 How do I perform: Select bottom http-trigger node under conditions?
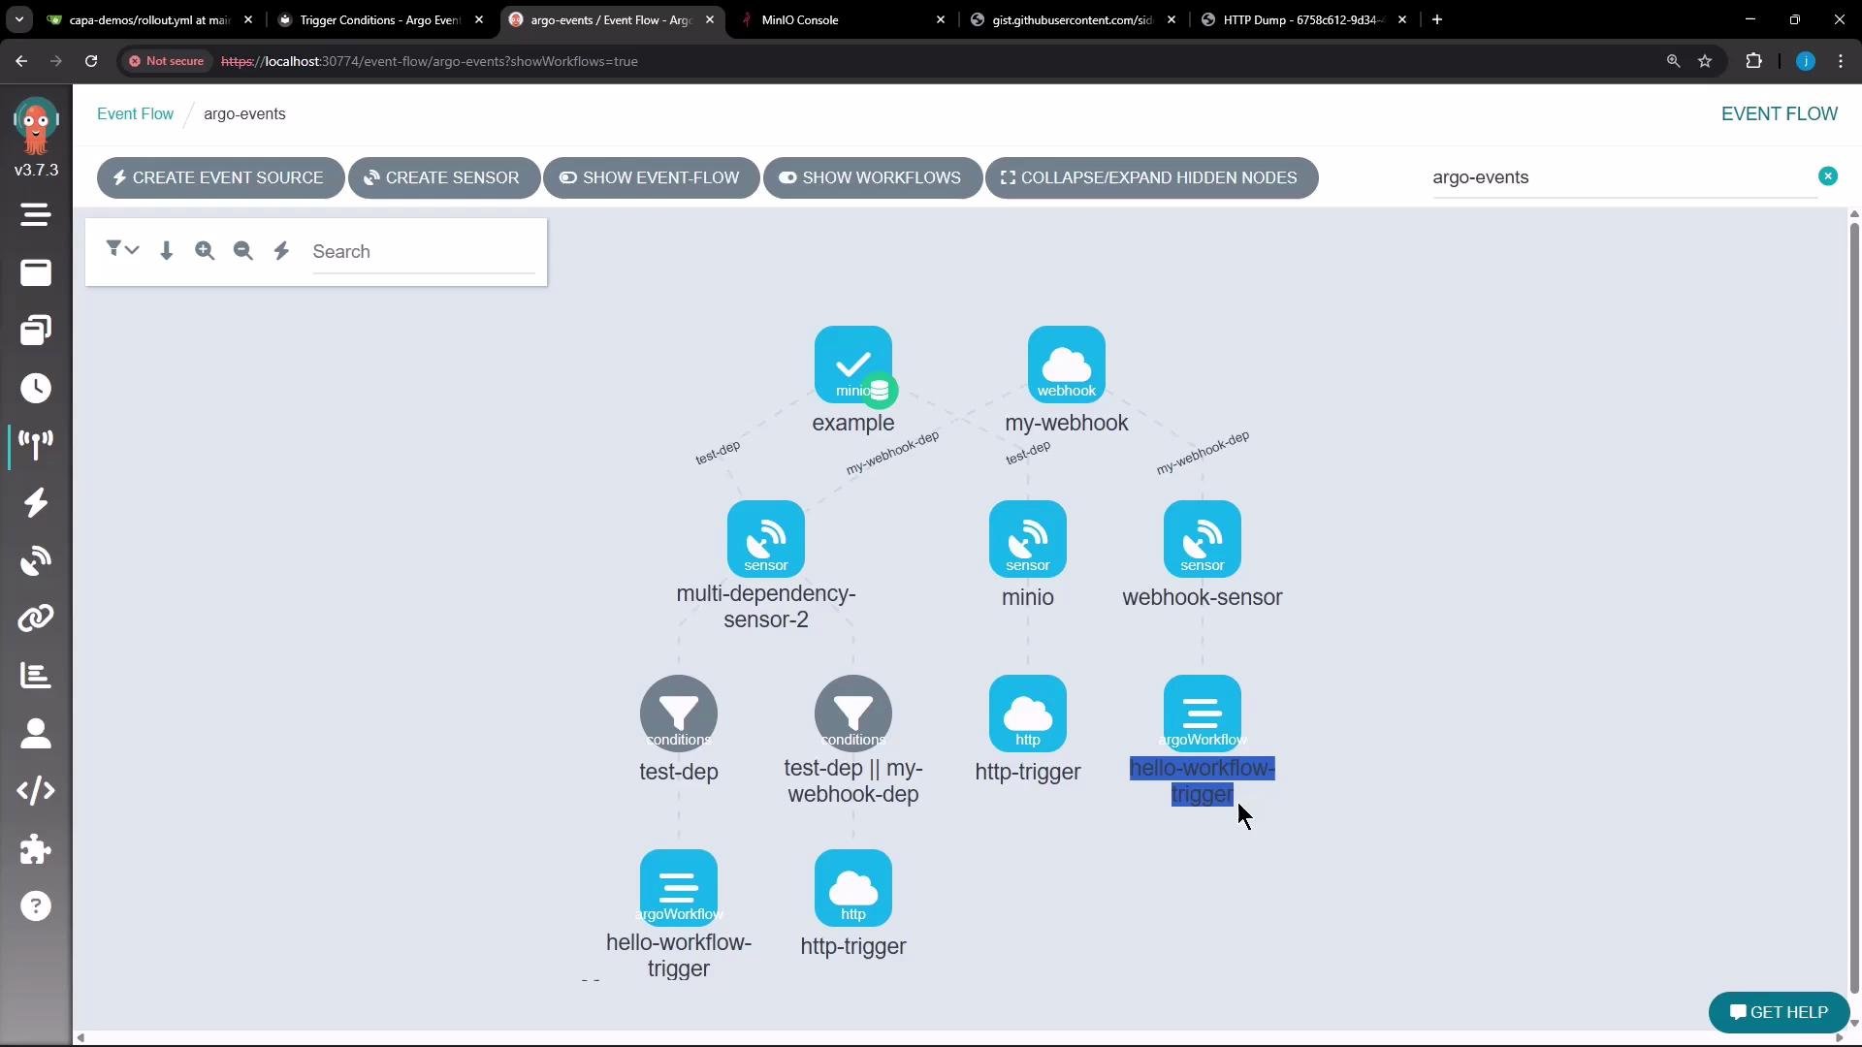click(853, 888)
